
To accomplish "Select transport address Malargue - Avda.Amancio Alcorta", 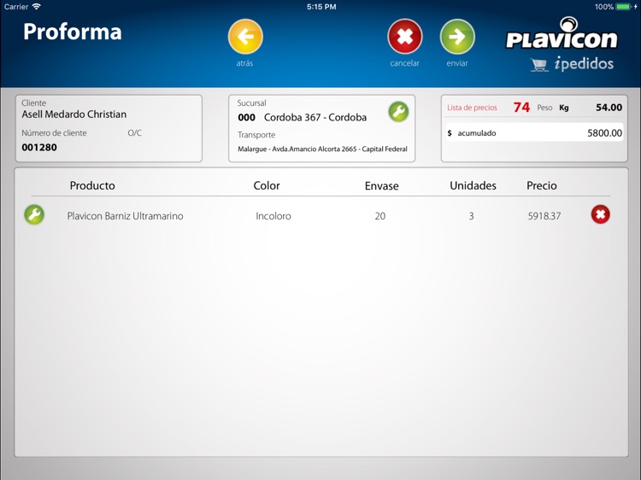I will click(322, 149).
